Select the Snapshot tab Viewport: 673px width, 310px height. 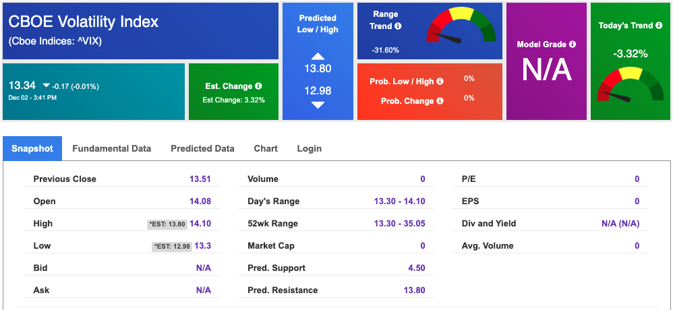click(x=32, y=148)
